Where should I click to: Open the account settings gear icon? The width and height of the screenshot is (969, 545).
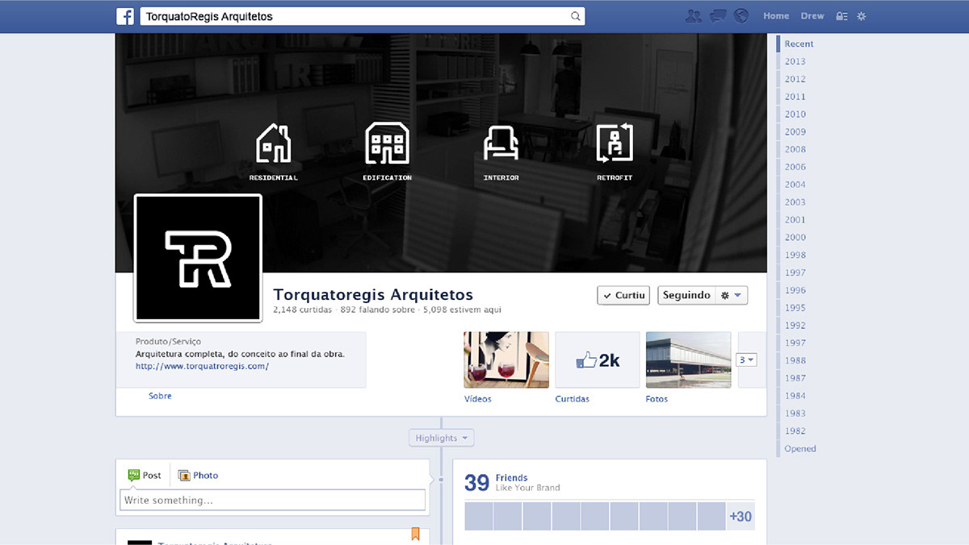(862, 16)
